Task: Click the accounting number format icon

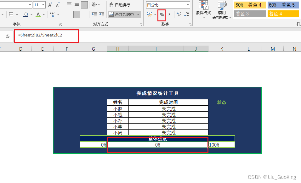Action: [x=149, y=14]
